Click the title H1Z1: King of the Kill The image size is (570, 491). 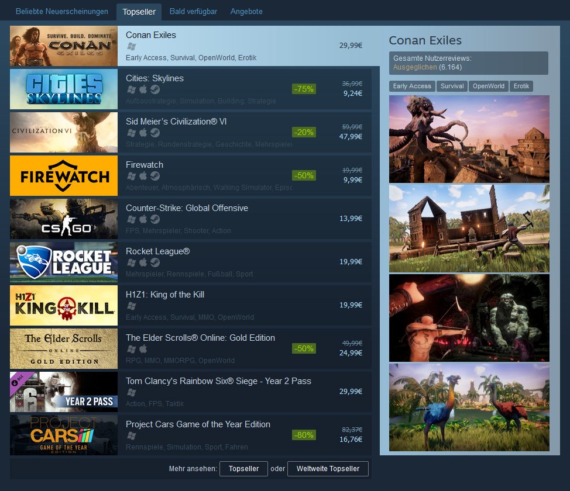(165, 294)
